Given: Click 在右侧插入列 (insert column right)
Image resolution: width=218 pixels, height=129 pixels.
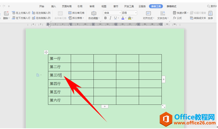Looking at the screenshot, I should pos(41,18).
